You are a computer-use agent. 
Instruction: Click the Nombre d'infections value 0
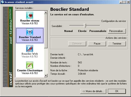click(x=79, y=66)
